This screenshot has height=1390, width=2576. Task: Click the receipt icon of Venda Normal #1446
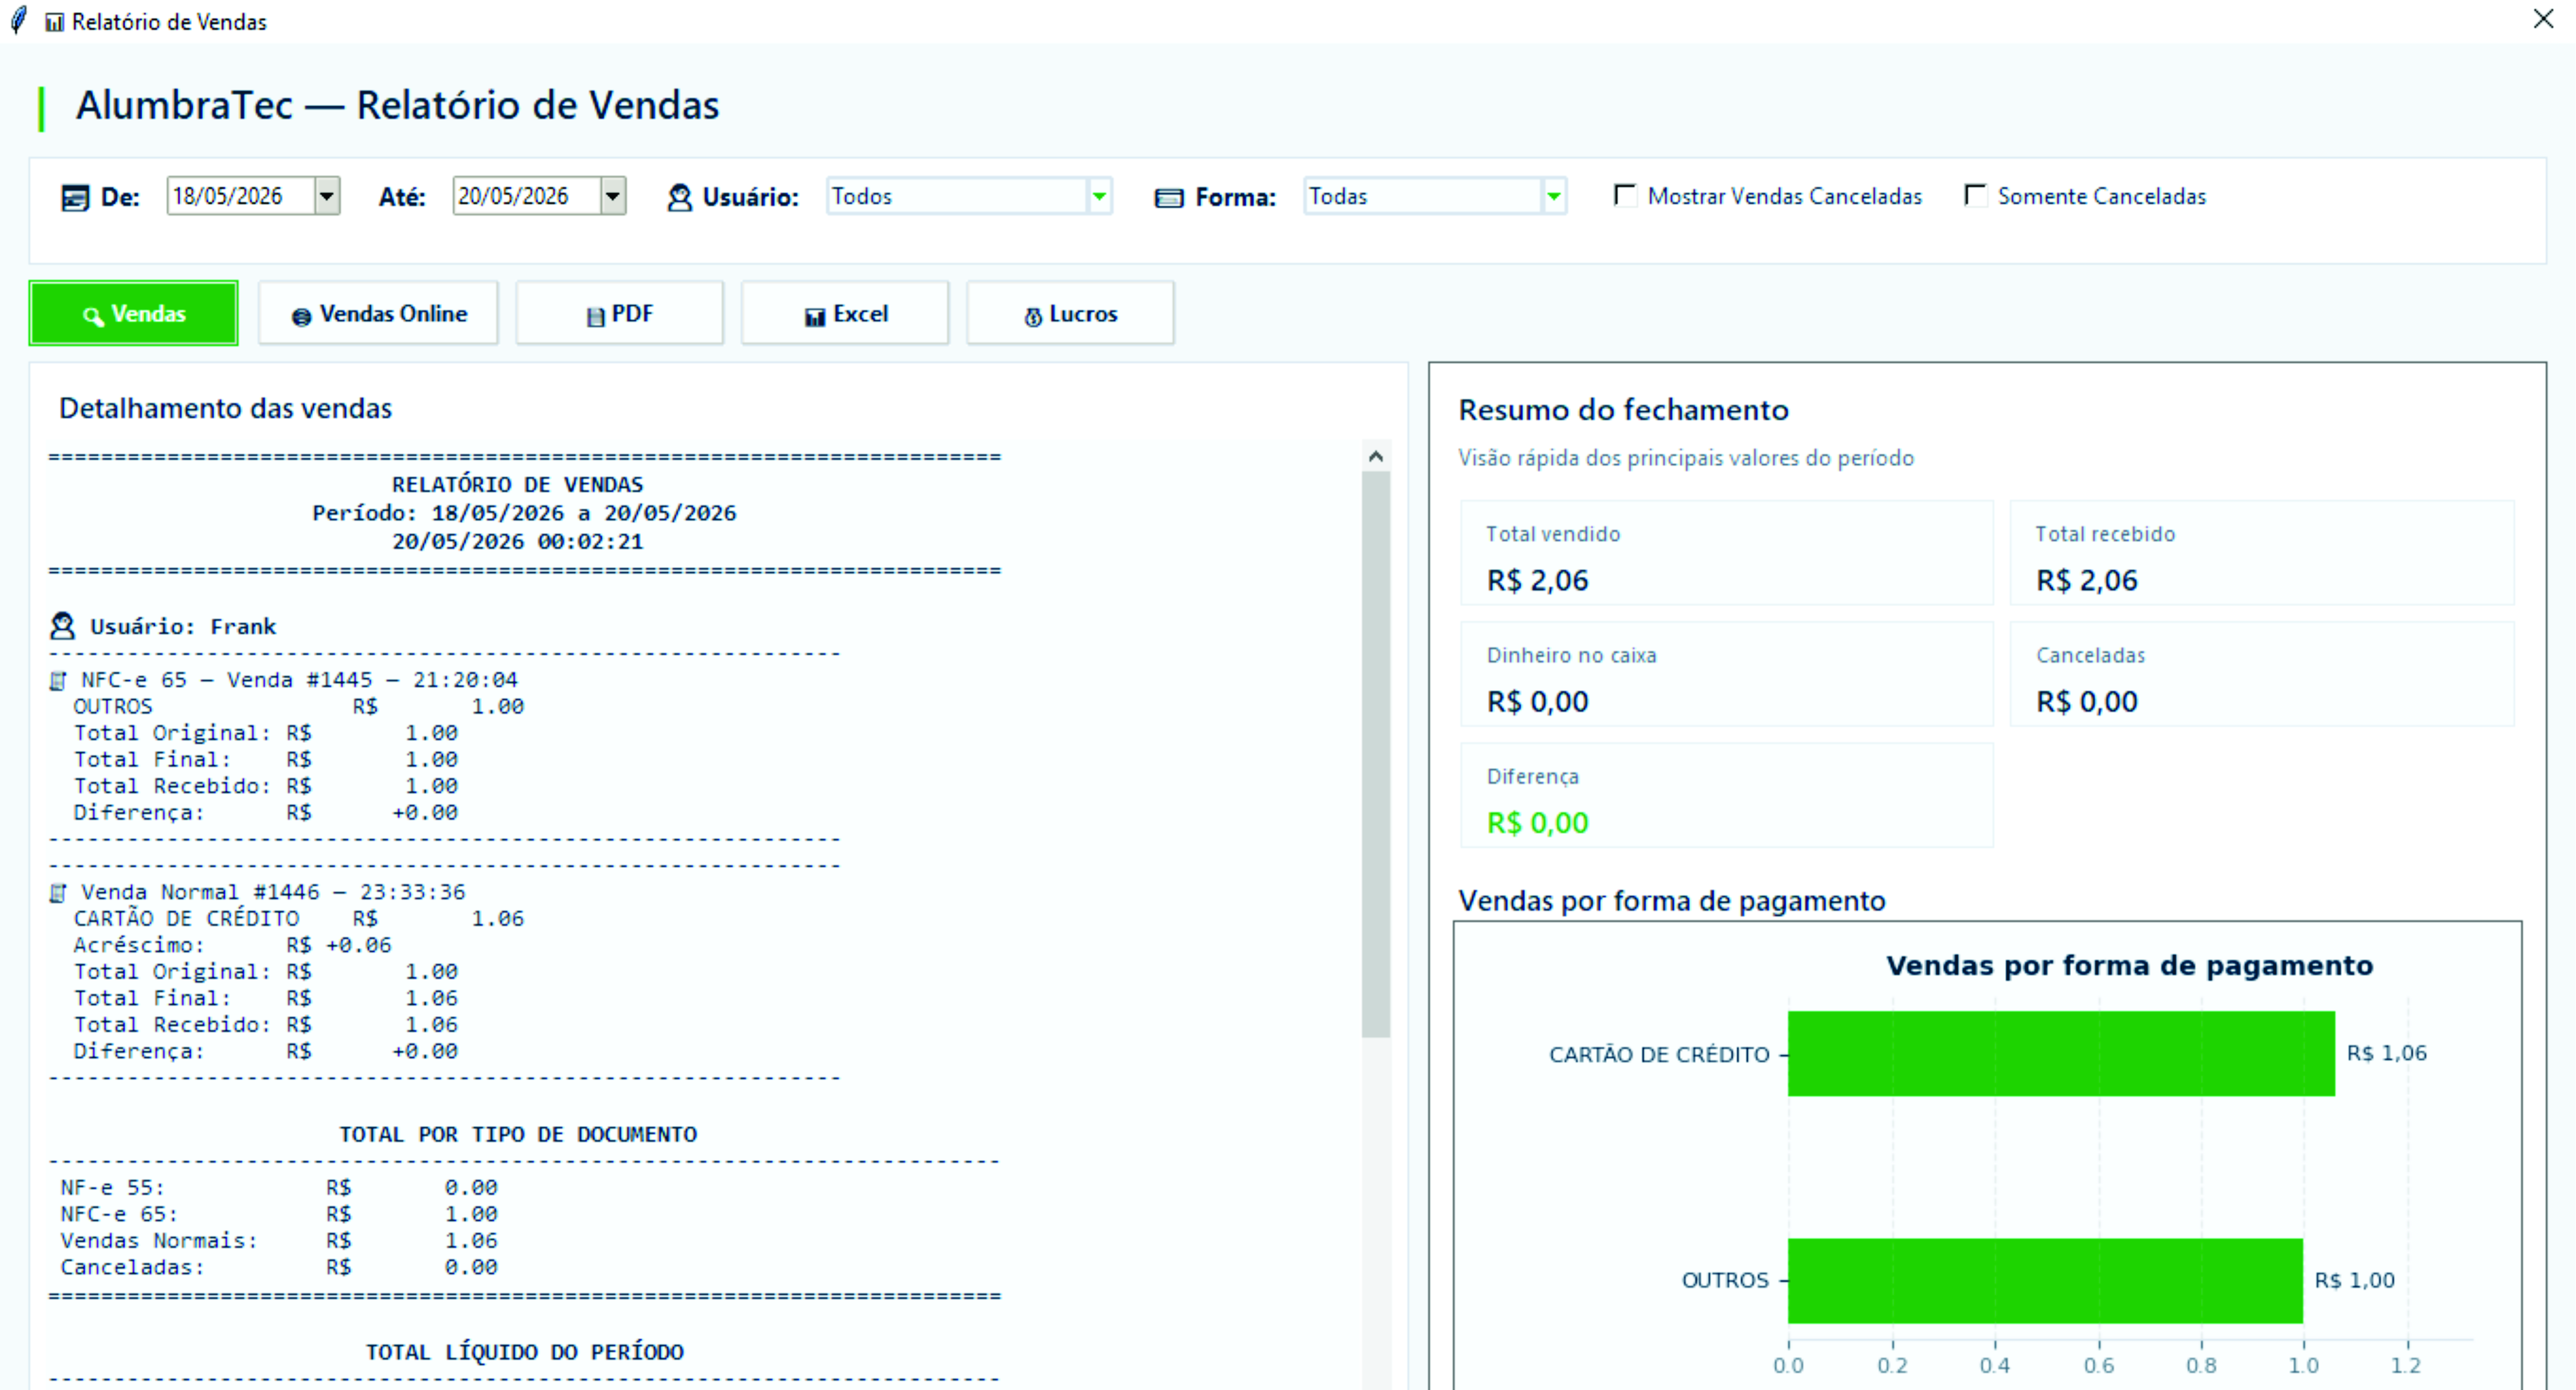58,892
